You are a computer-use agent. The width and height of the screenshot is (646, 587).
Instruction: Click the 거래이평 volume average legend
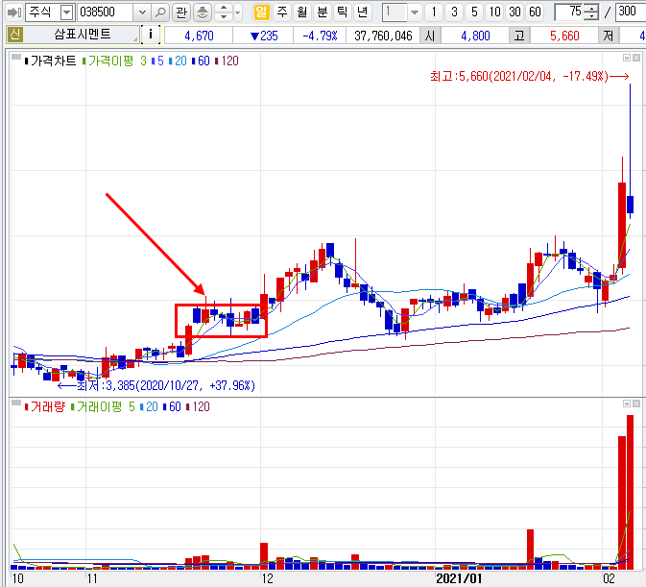pos(97,406)
